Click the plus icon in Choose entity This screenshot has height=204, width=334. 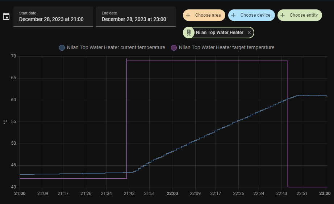(x=283, y=15)
